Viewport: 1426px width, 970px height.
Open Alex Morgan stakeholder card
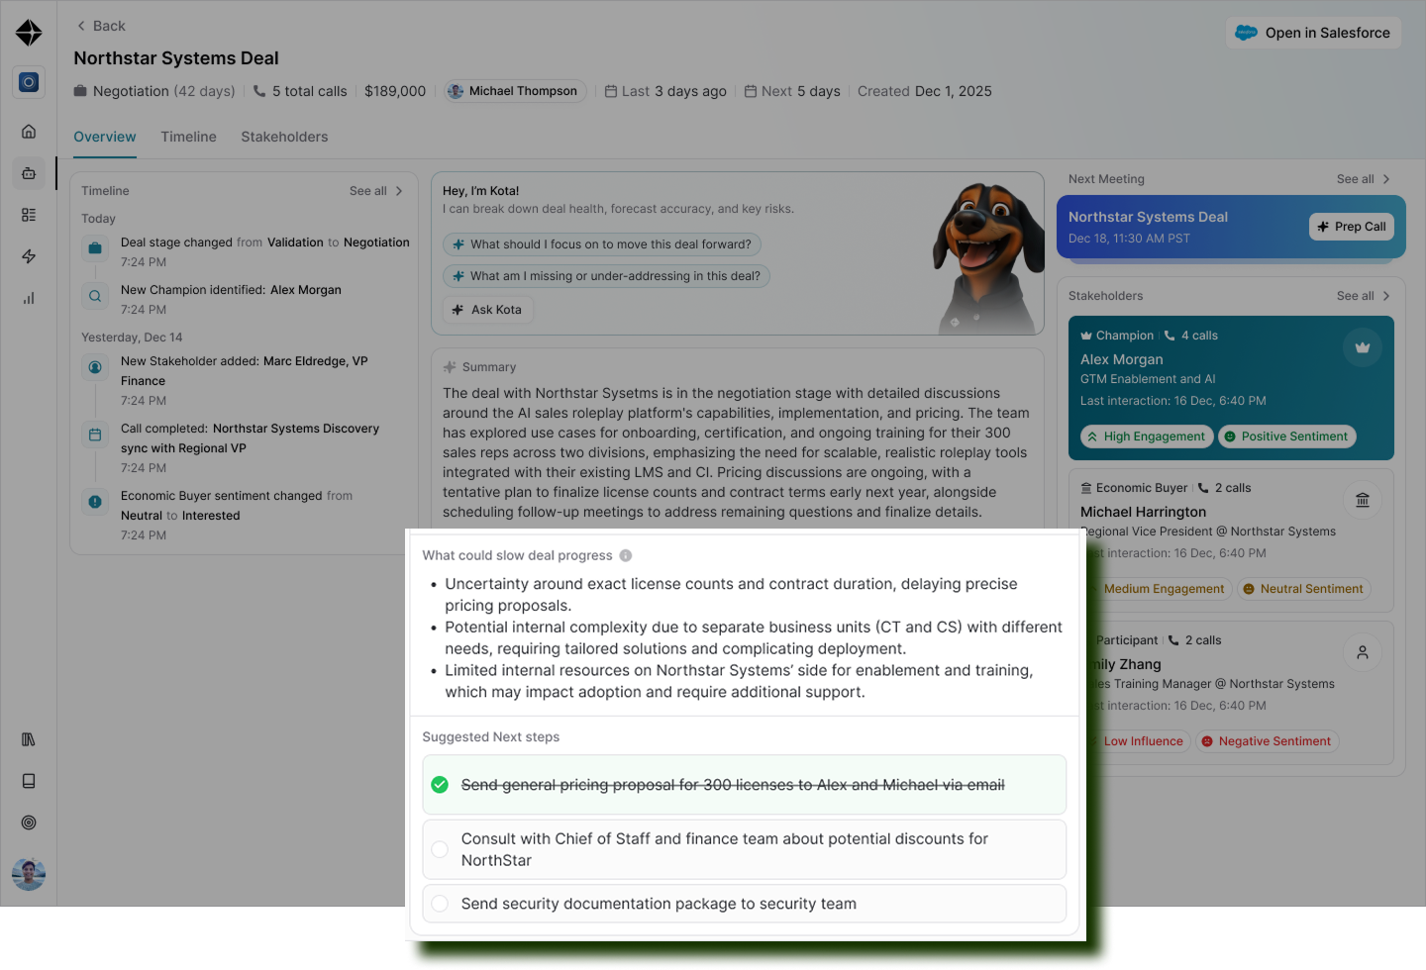click(1231, 388)
